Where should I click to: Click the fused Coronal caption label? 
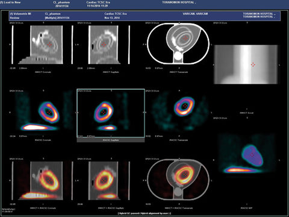[43, 208]
